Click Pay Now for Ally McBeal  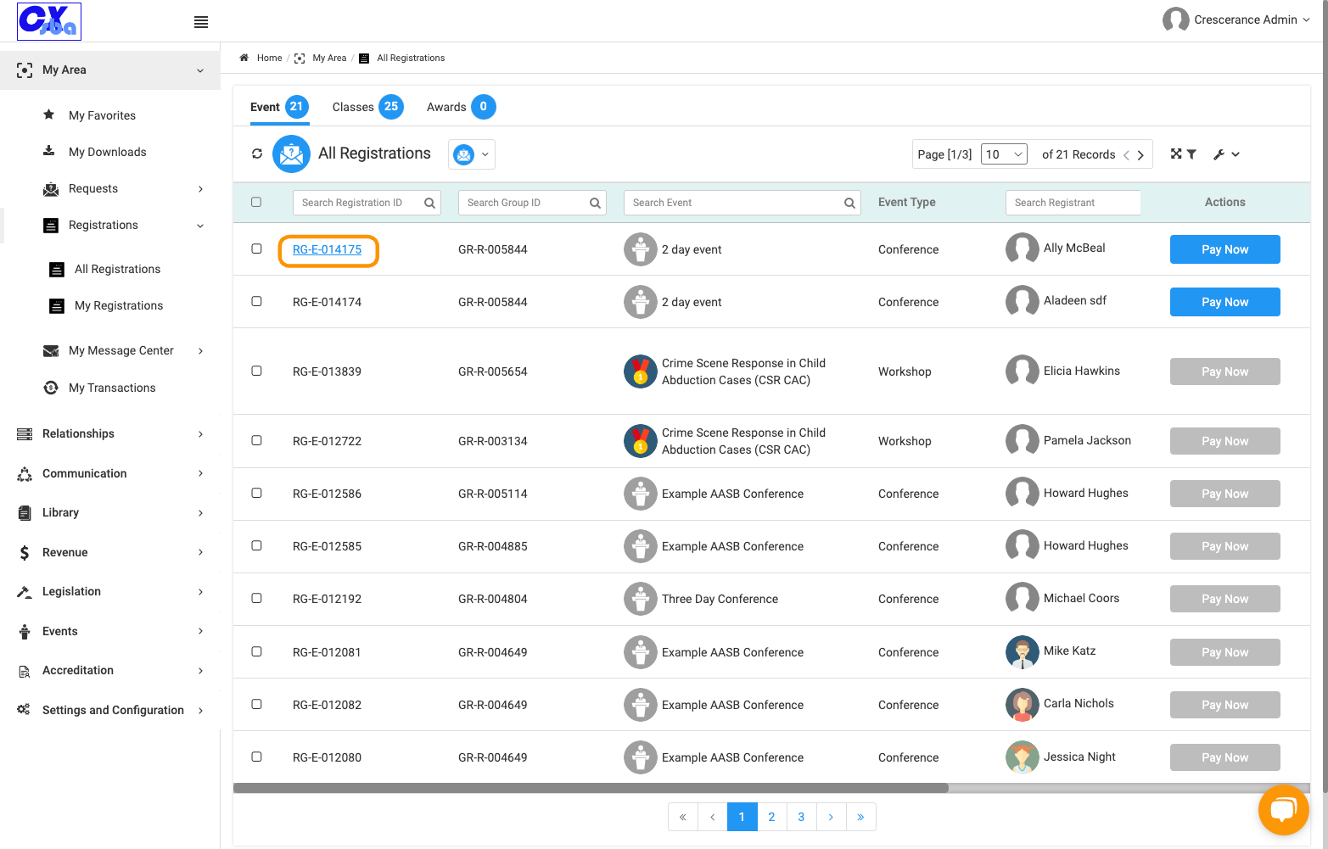point(1224,249)
